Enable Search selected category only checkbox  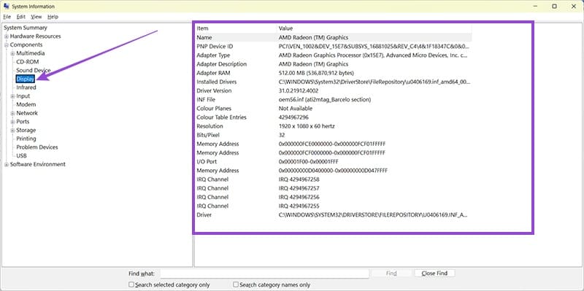[131, 284]
